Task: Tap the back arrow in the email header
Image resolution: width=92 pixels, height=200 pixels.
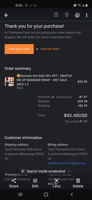Action: [6, 15]
